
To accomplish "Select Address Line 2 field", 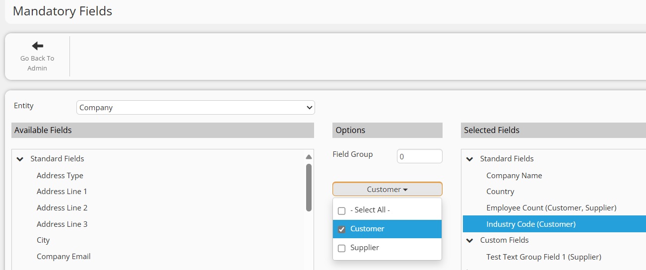I will pyautogui.click(x=62, y=208).
